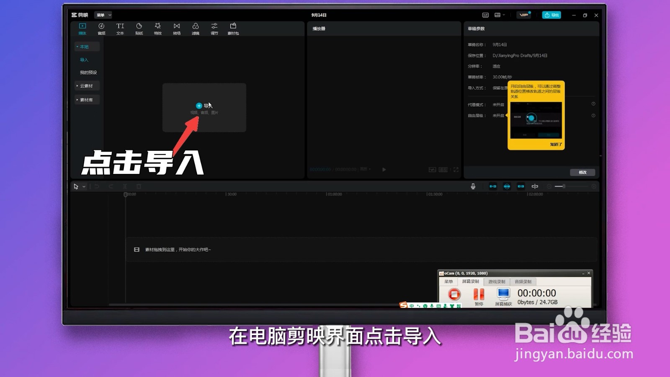Select 导入 in the left sidebar
Viewport: 670px width, 377px height.
click(84, 60)
